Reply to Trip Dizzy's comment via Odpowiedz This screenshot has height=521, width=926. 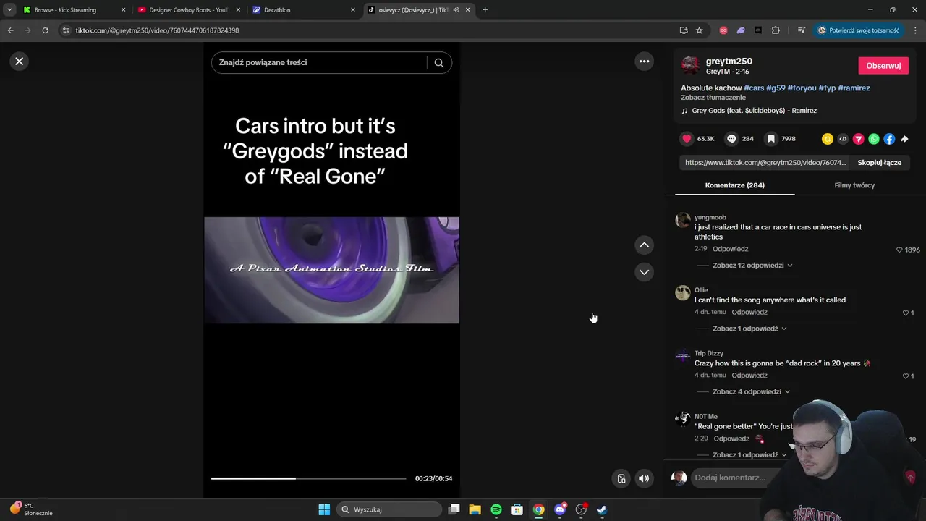749,376
